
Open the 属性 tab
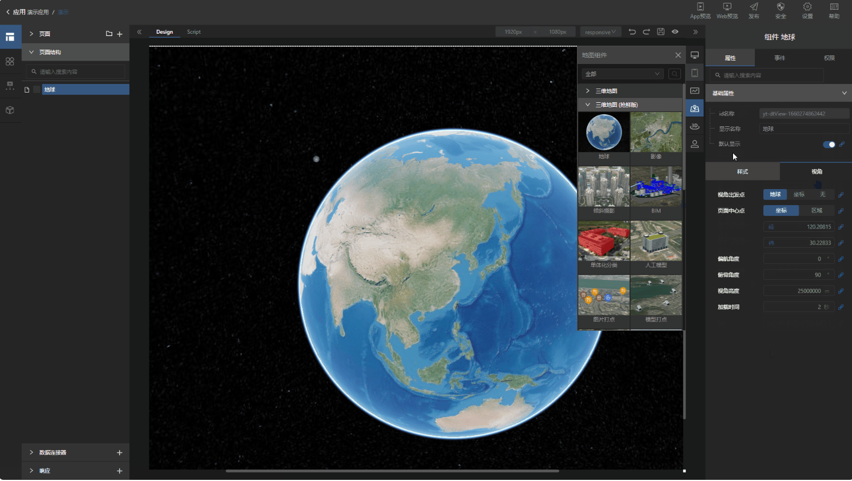(730, 58)
